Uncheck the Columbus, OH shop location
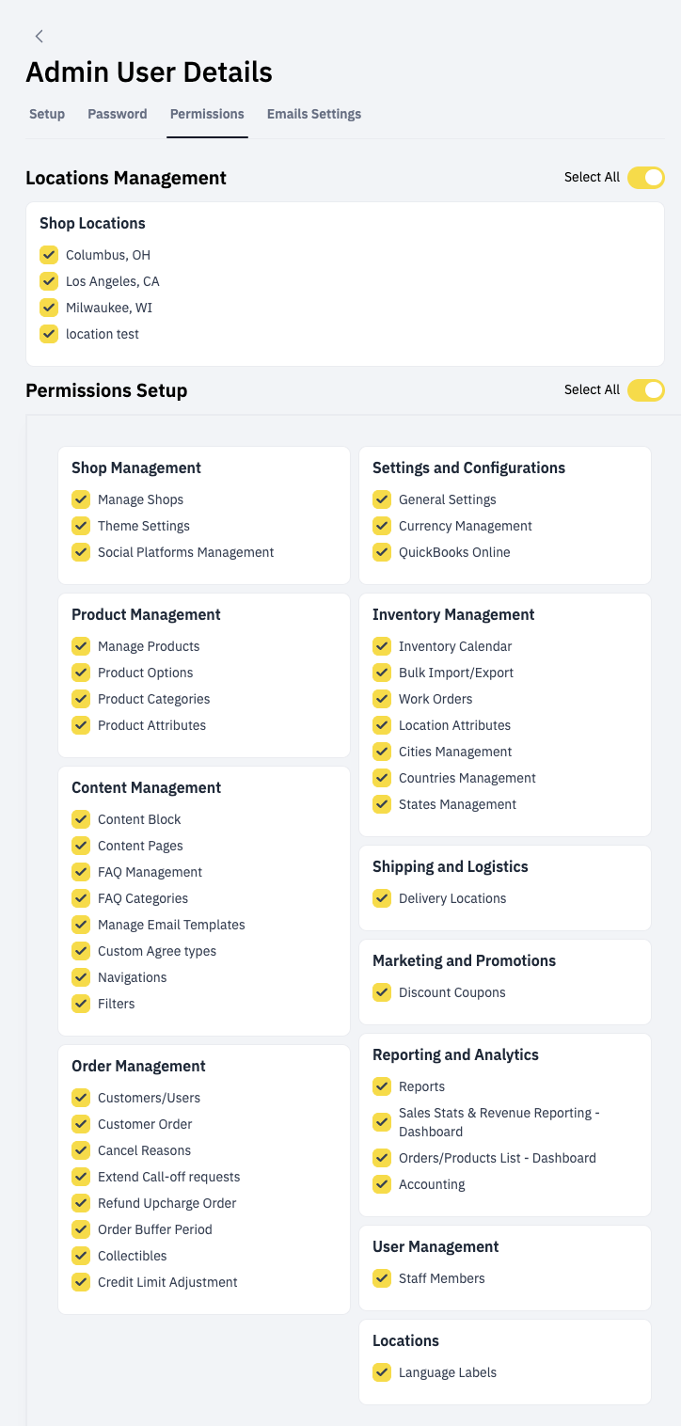Screen dimensions: 681x1426 [48, 254]
